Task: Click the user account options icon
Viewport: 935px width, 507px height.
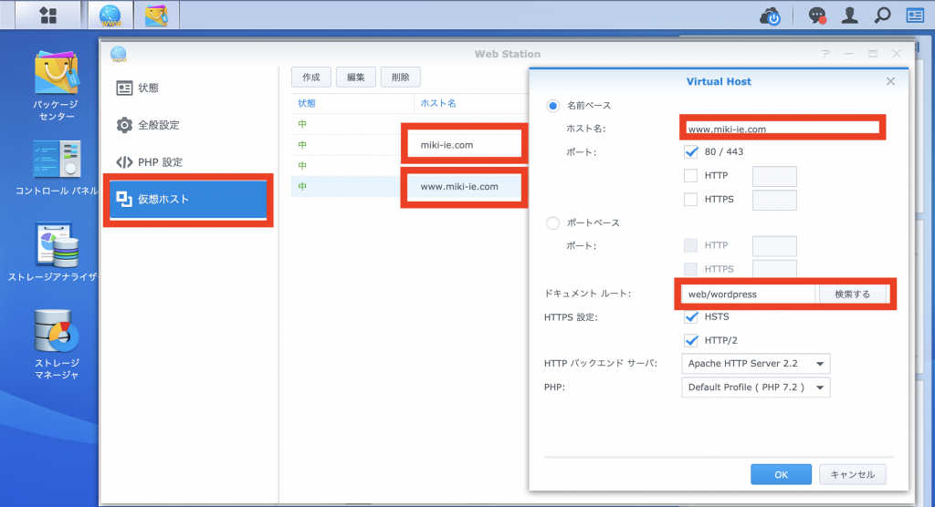Action: [x=850, y=16]
